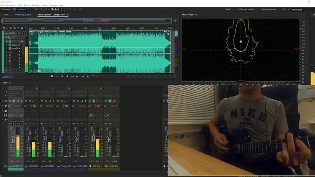Toggle fx power on BACKING T mixer channel
This screenshot has width=315, height=177.
click(x=14, y=101)
